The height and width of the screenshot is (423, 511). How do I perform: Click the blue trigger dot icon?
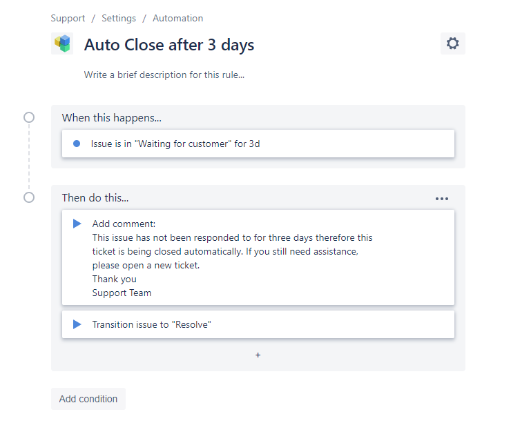(77, 144)
